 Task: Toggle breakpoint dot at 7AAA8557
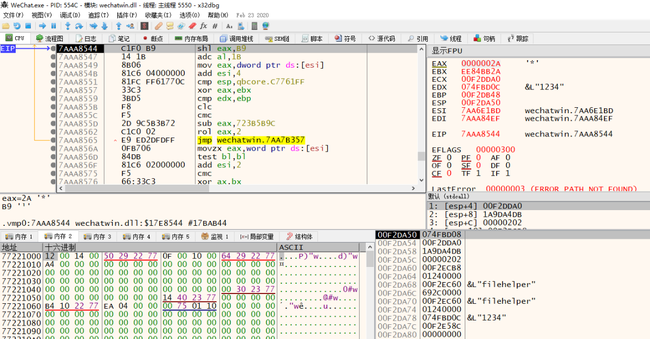click(x=53, y=90)
